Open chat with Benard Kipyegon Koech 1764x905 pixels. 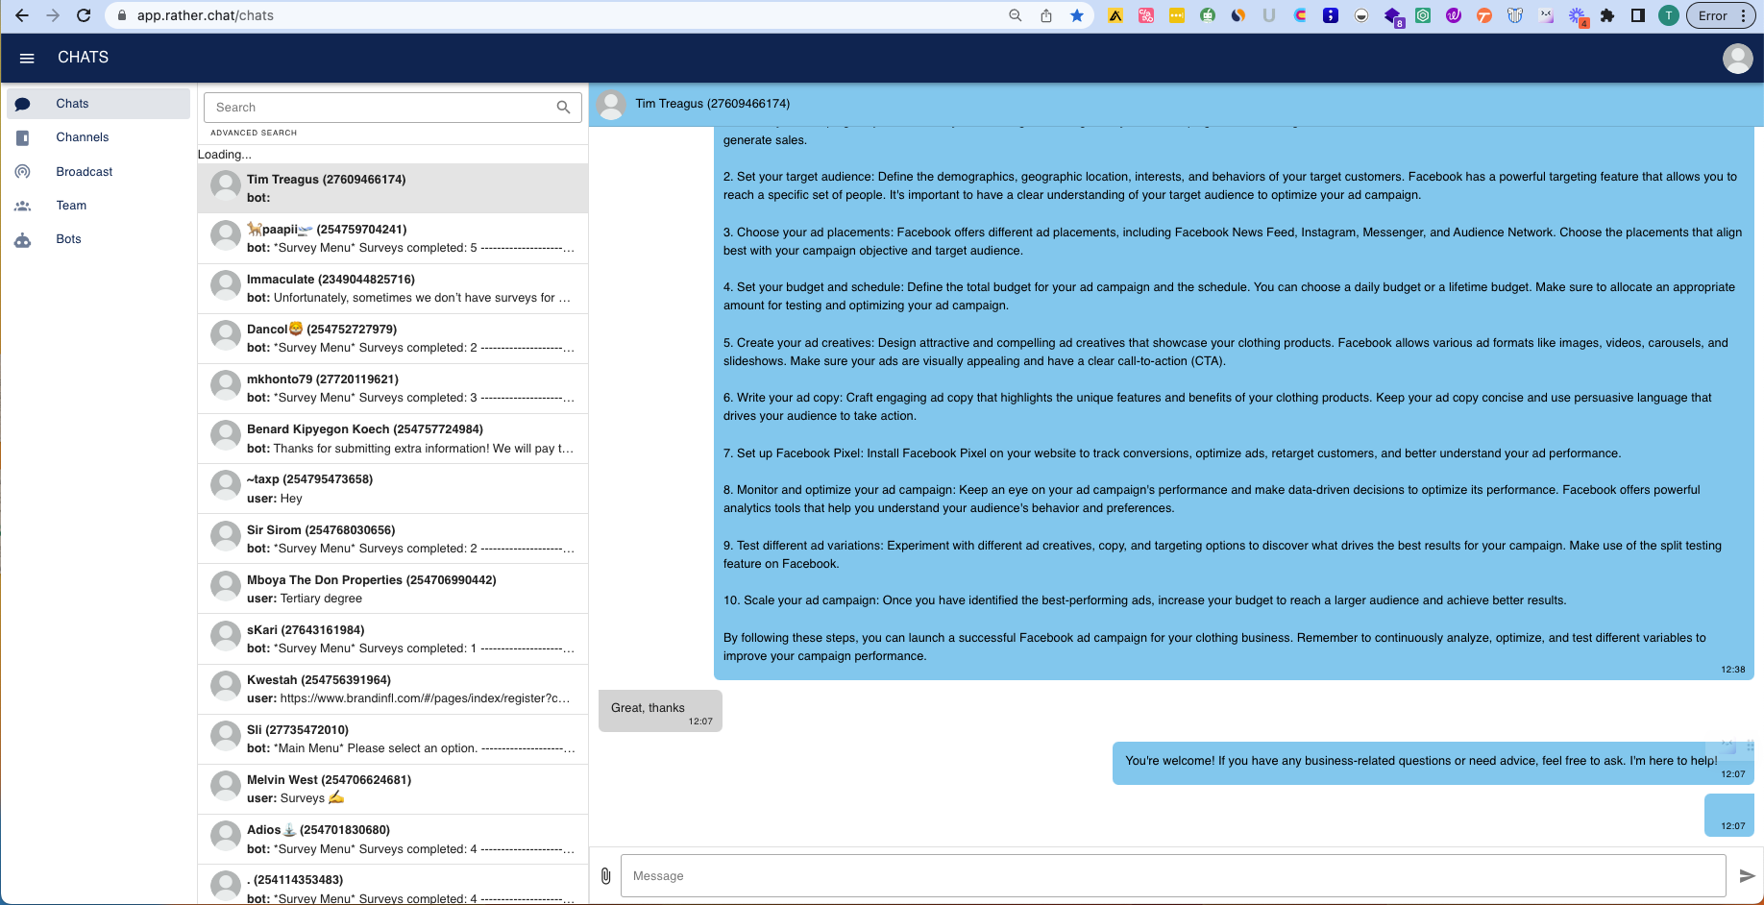393,439
